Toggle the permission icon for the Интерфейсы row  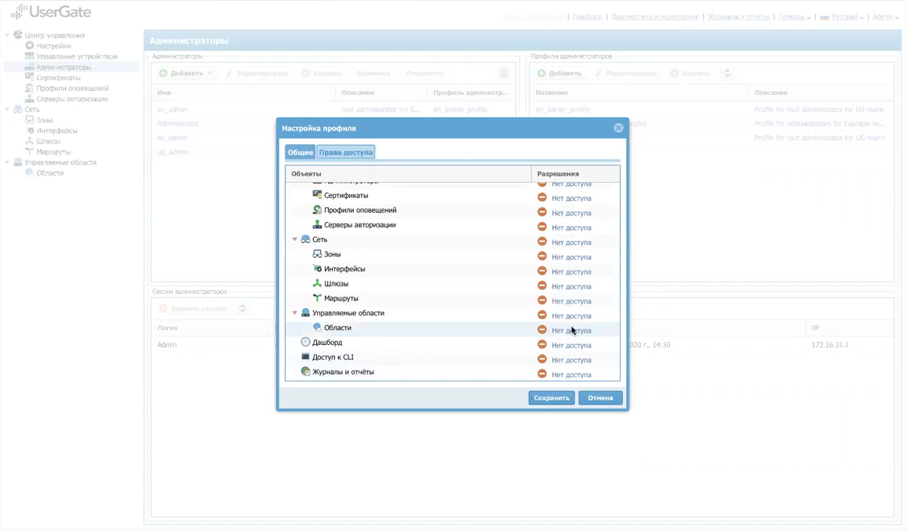click(542, 271)
